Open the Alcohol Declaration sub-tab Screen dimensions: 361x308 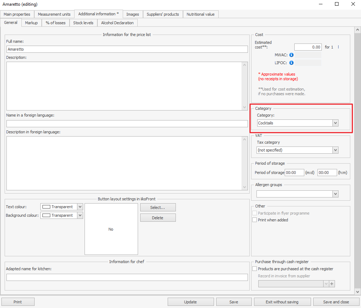click(117, 23)
